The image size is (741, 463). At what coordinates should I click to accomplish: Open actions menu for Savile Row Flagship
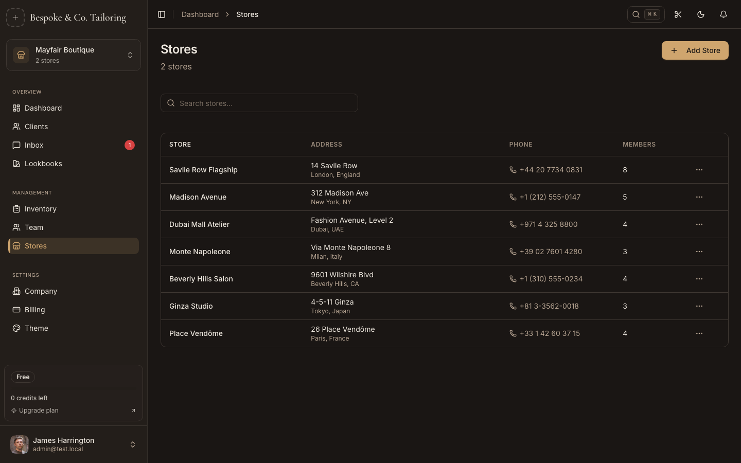click(x=699, y=170)
